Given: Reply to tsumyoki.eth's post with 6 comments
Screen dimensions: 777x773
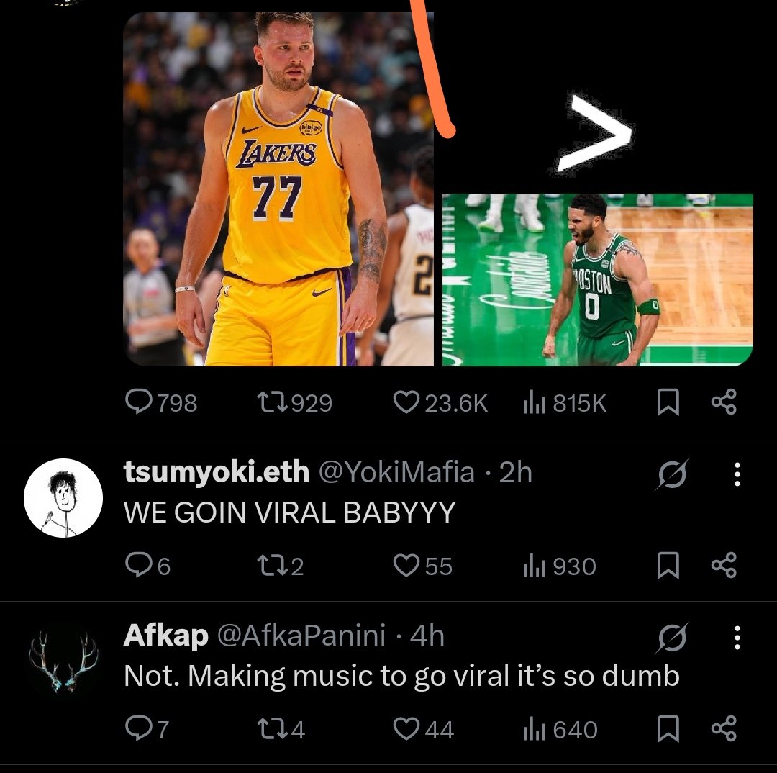Looking at the screenshot, I should 148,566.
